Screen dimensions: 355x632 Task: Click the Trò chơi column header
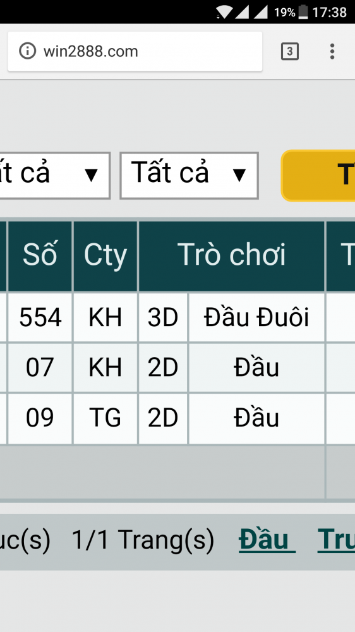(232, 255)
